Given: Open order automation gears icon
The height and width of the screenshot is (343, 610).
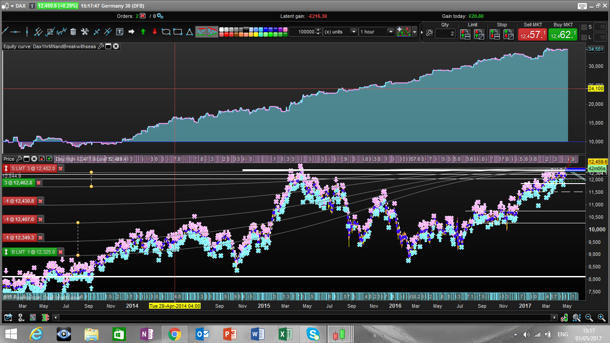Looking at the screenshot, I should pos(160,16).
